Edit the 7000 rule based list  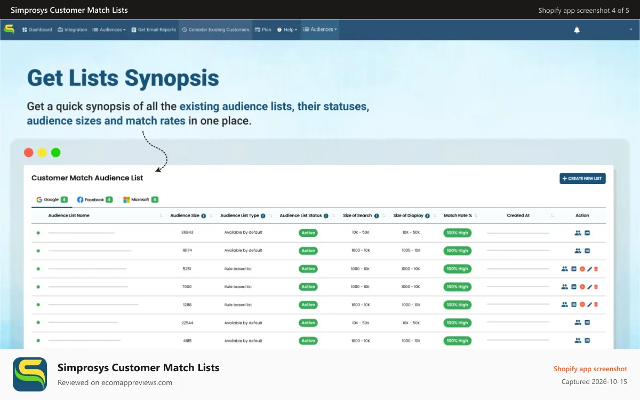pos(589,287)
